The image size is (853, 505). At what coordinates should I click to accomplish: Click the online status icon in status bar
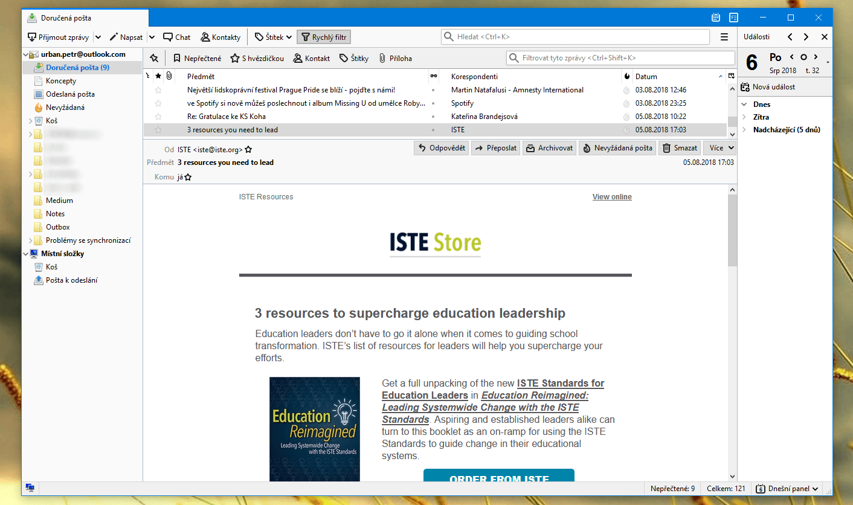[30, 488]
